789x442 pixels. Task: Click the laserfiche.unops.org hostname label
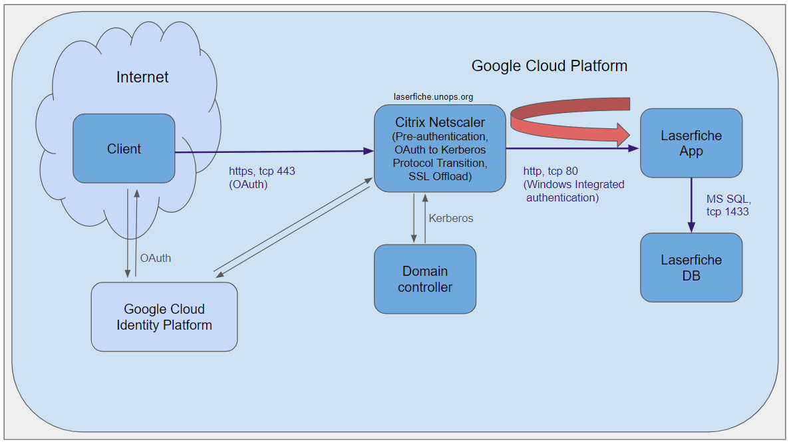pyautogui.click(x=433, y=96)
